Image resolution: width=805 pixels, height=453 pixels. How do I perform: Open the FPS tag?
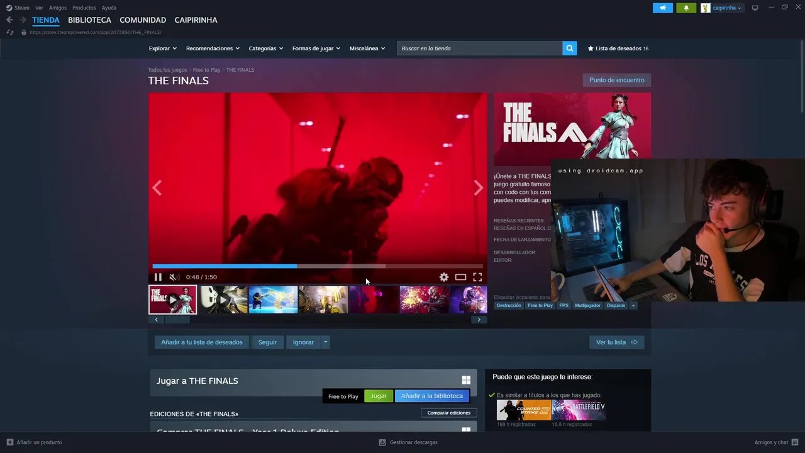tap(563, 306)
